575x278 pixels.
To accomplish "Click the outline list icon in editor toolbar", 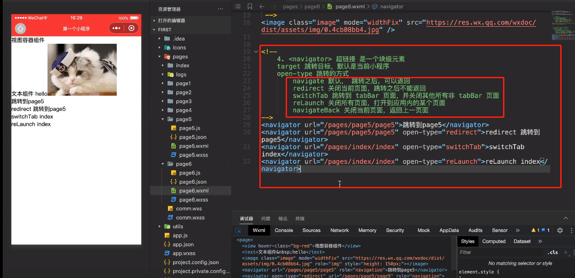I will tap(238, 6).
